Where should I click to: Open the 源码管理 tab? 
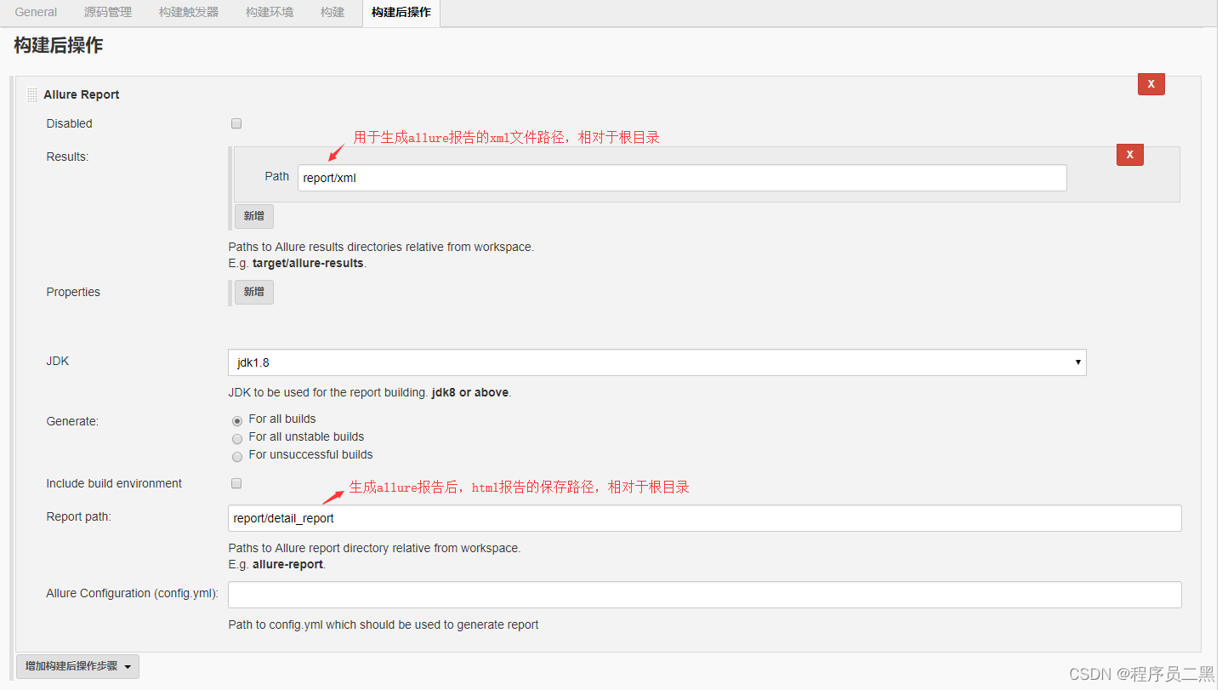108,13
